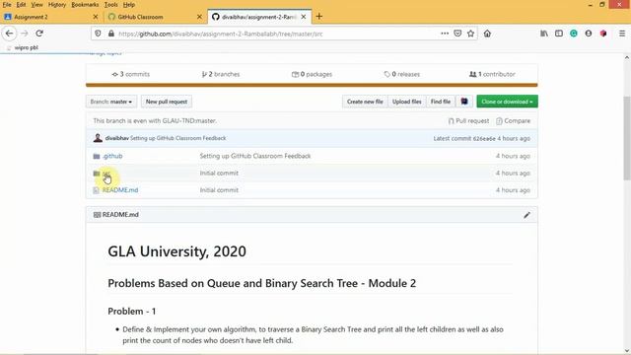Viewport: 631px width, 355px height.
Task: Open the Firefox hamburger menu
Action: pos(622,34)
